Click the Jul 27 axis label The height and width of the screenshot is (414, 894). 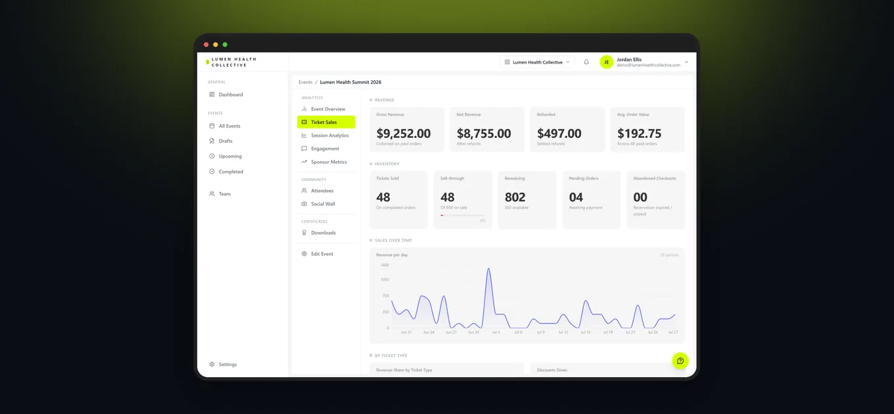pyautogui.click(x=673, y=333)
